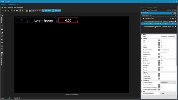Toggle lock of Leaderboard Row group
178x100 pixels.
[175, 19]
